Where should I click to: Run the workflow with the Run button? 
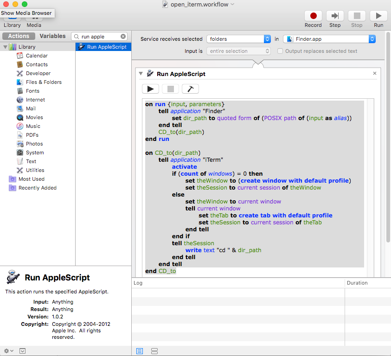tap(378, 16)
